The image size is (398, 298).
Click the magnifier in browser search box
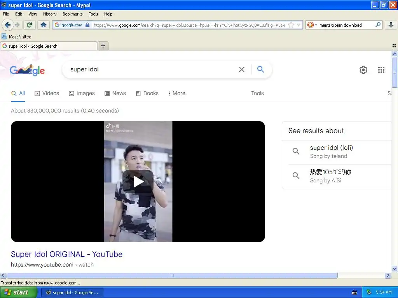point(378,25)
